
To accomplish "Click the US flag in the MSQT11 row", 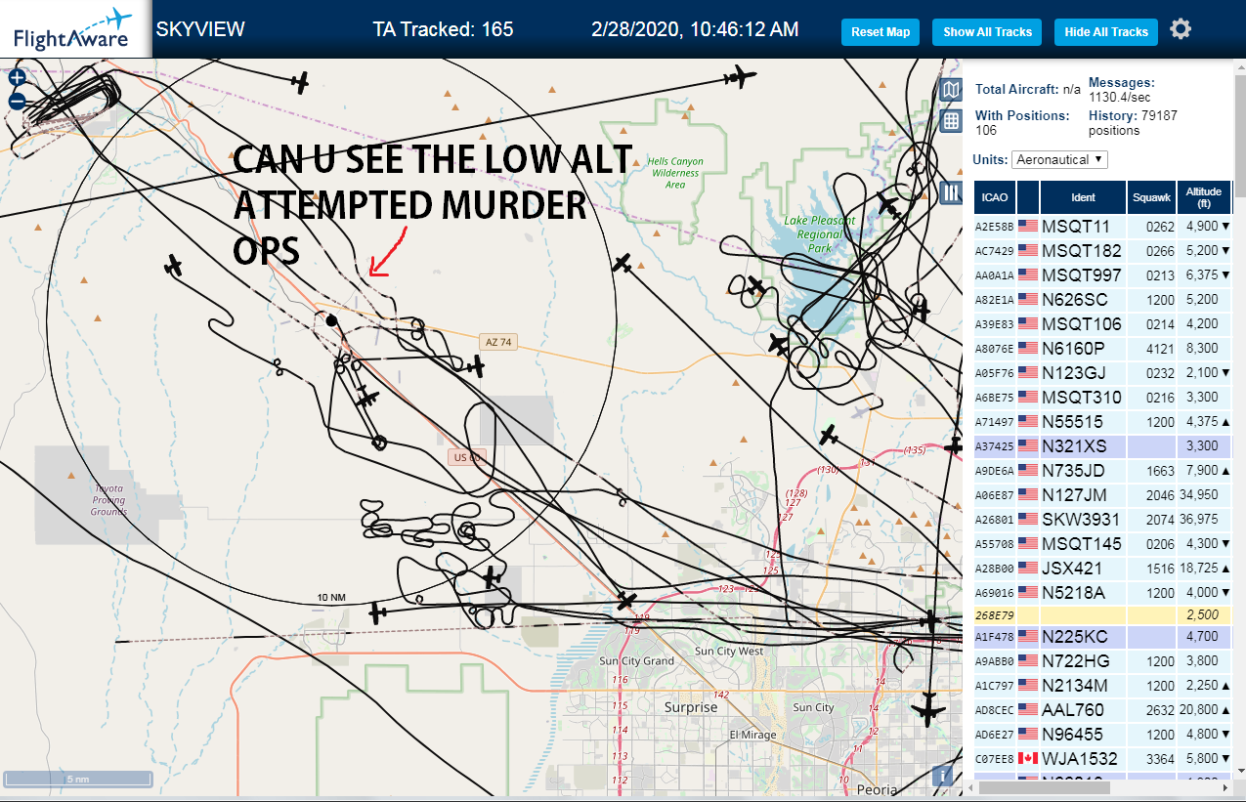I will (x=1027, y=227).
